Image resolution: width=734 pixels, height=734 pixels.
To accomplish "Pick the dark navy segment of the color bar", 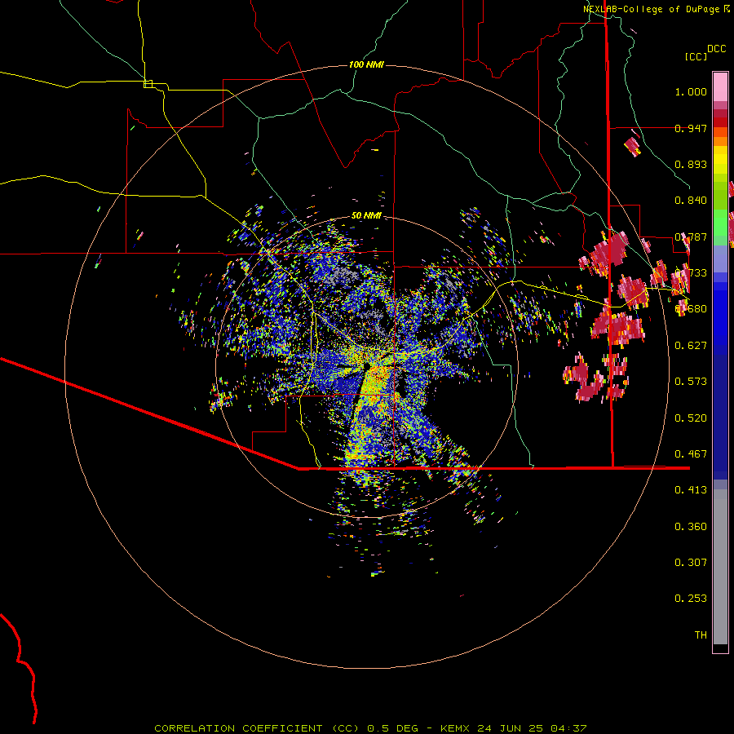I will pos(720,412).
